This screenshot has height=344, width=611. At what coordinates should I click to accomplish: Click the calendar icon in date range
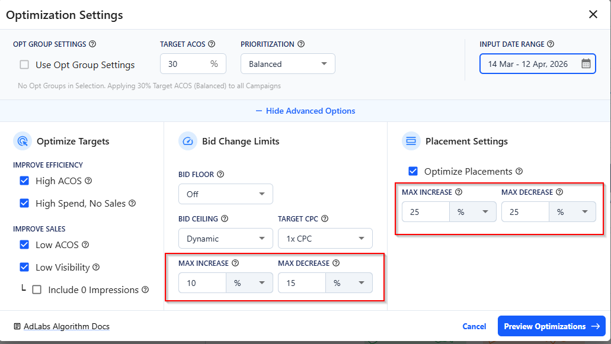586,64
